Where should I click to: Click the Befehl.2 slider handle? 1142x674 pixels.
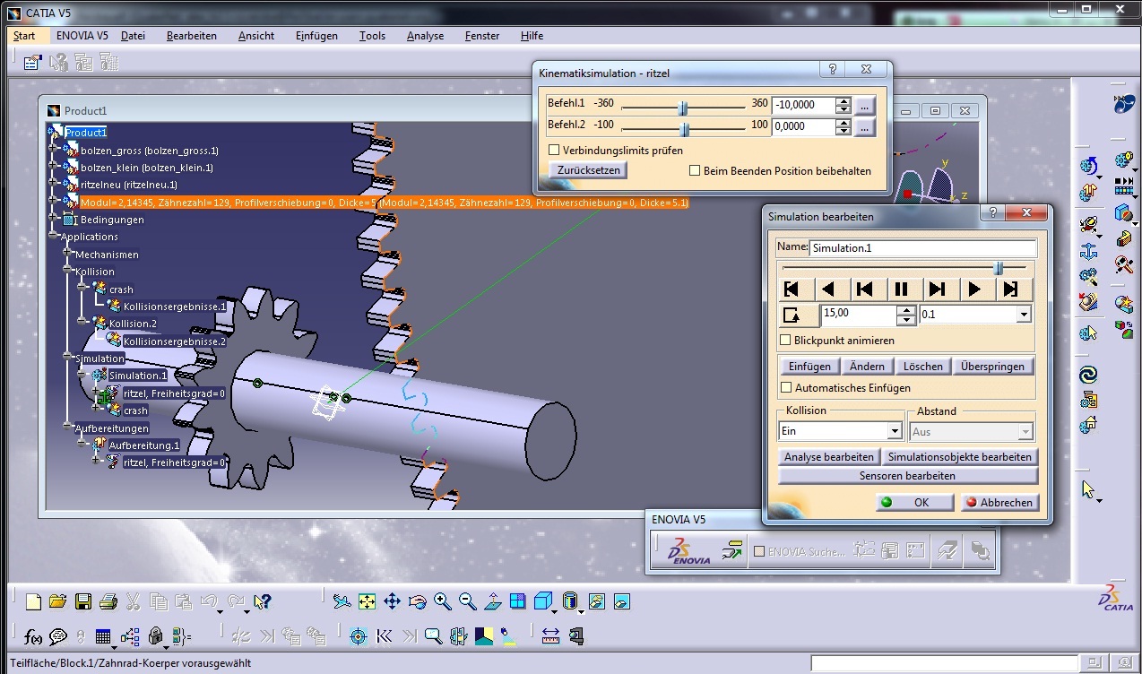(x=685, y=128)
